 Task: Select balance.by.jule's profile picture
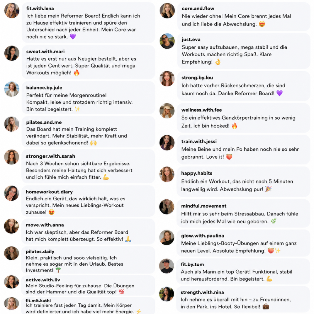pos(12,89)
